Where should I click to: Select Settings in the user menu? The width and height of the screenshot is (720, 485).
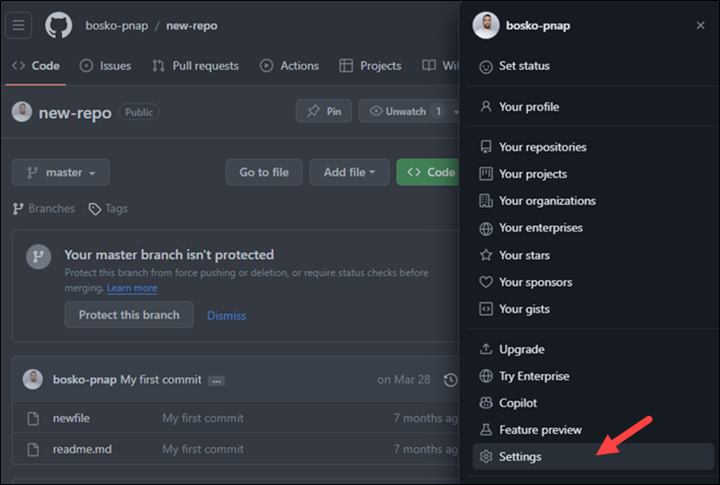[x=520, y=456]
